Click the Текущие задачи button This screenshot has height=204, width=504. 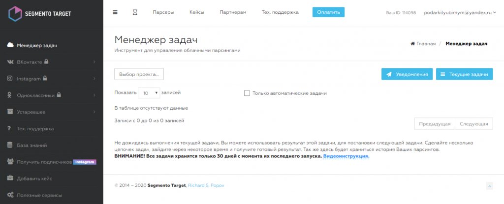click(x=464, y=74)
